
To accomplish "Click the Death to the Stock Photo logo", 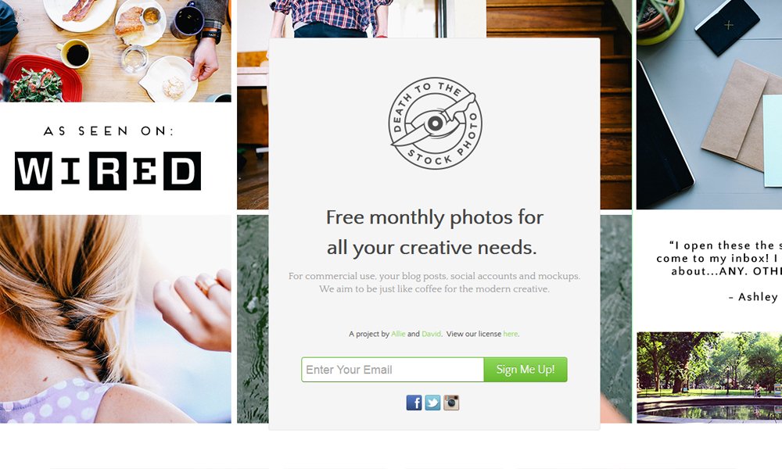I will click(435, 123).
